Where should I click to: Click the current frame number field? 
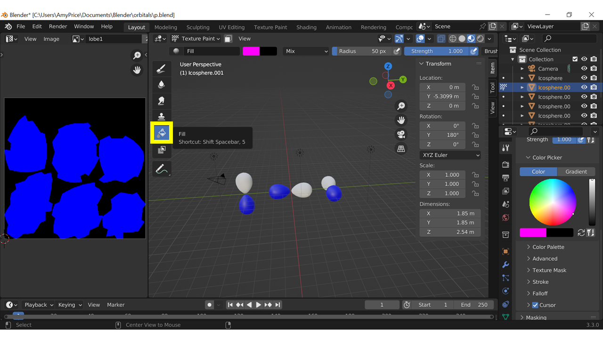click(x=382, y=305)
